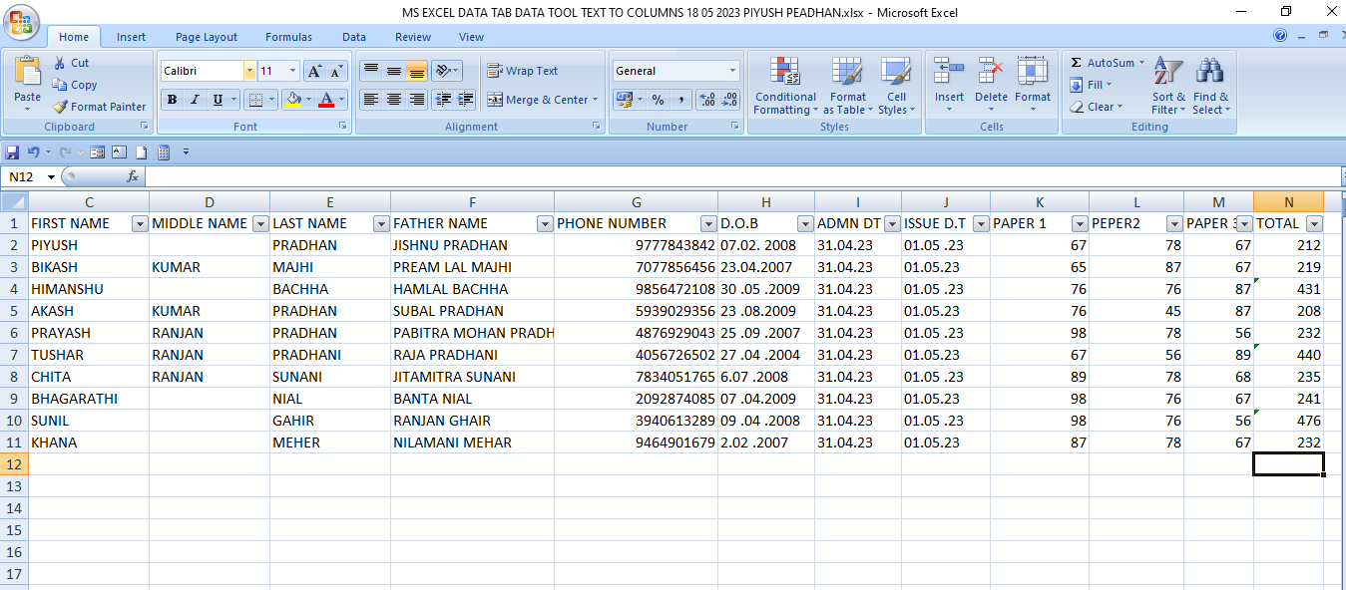The image size is (1346, 590).
Task: Click the Percent Style icon
Action: (658, 100)
